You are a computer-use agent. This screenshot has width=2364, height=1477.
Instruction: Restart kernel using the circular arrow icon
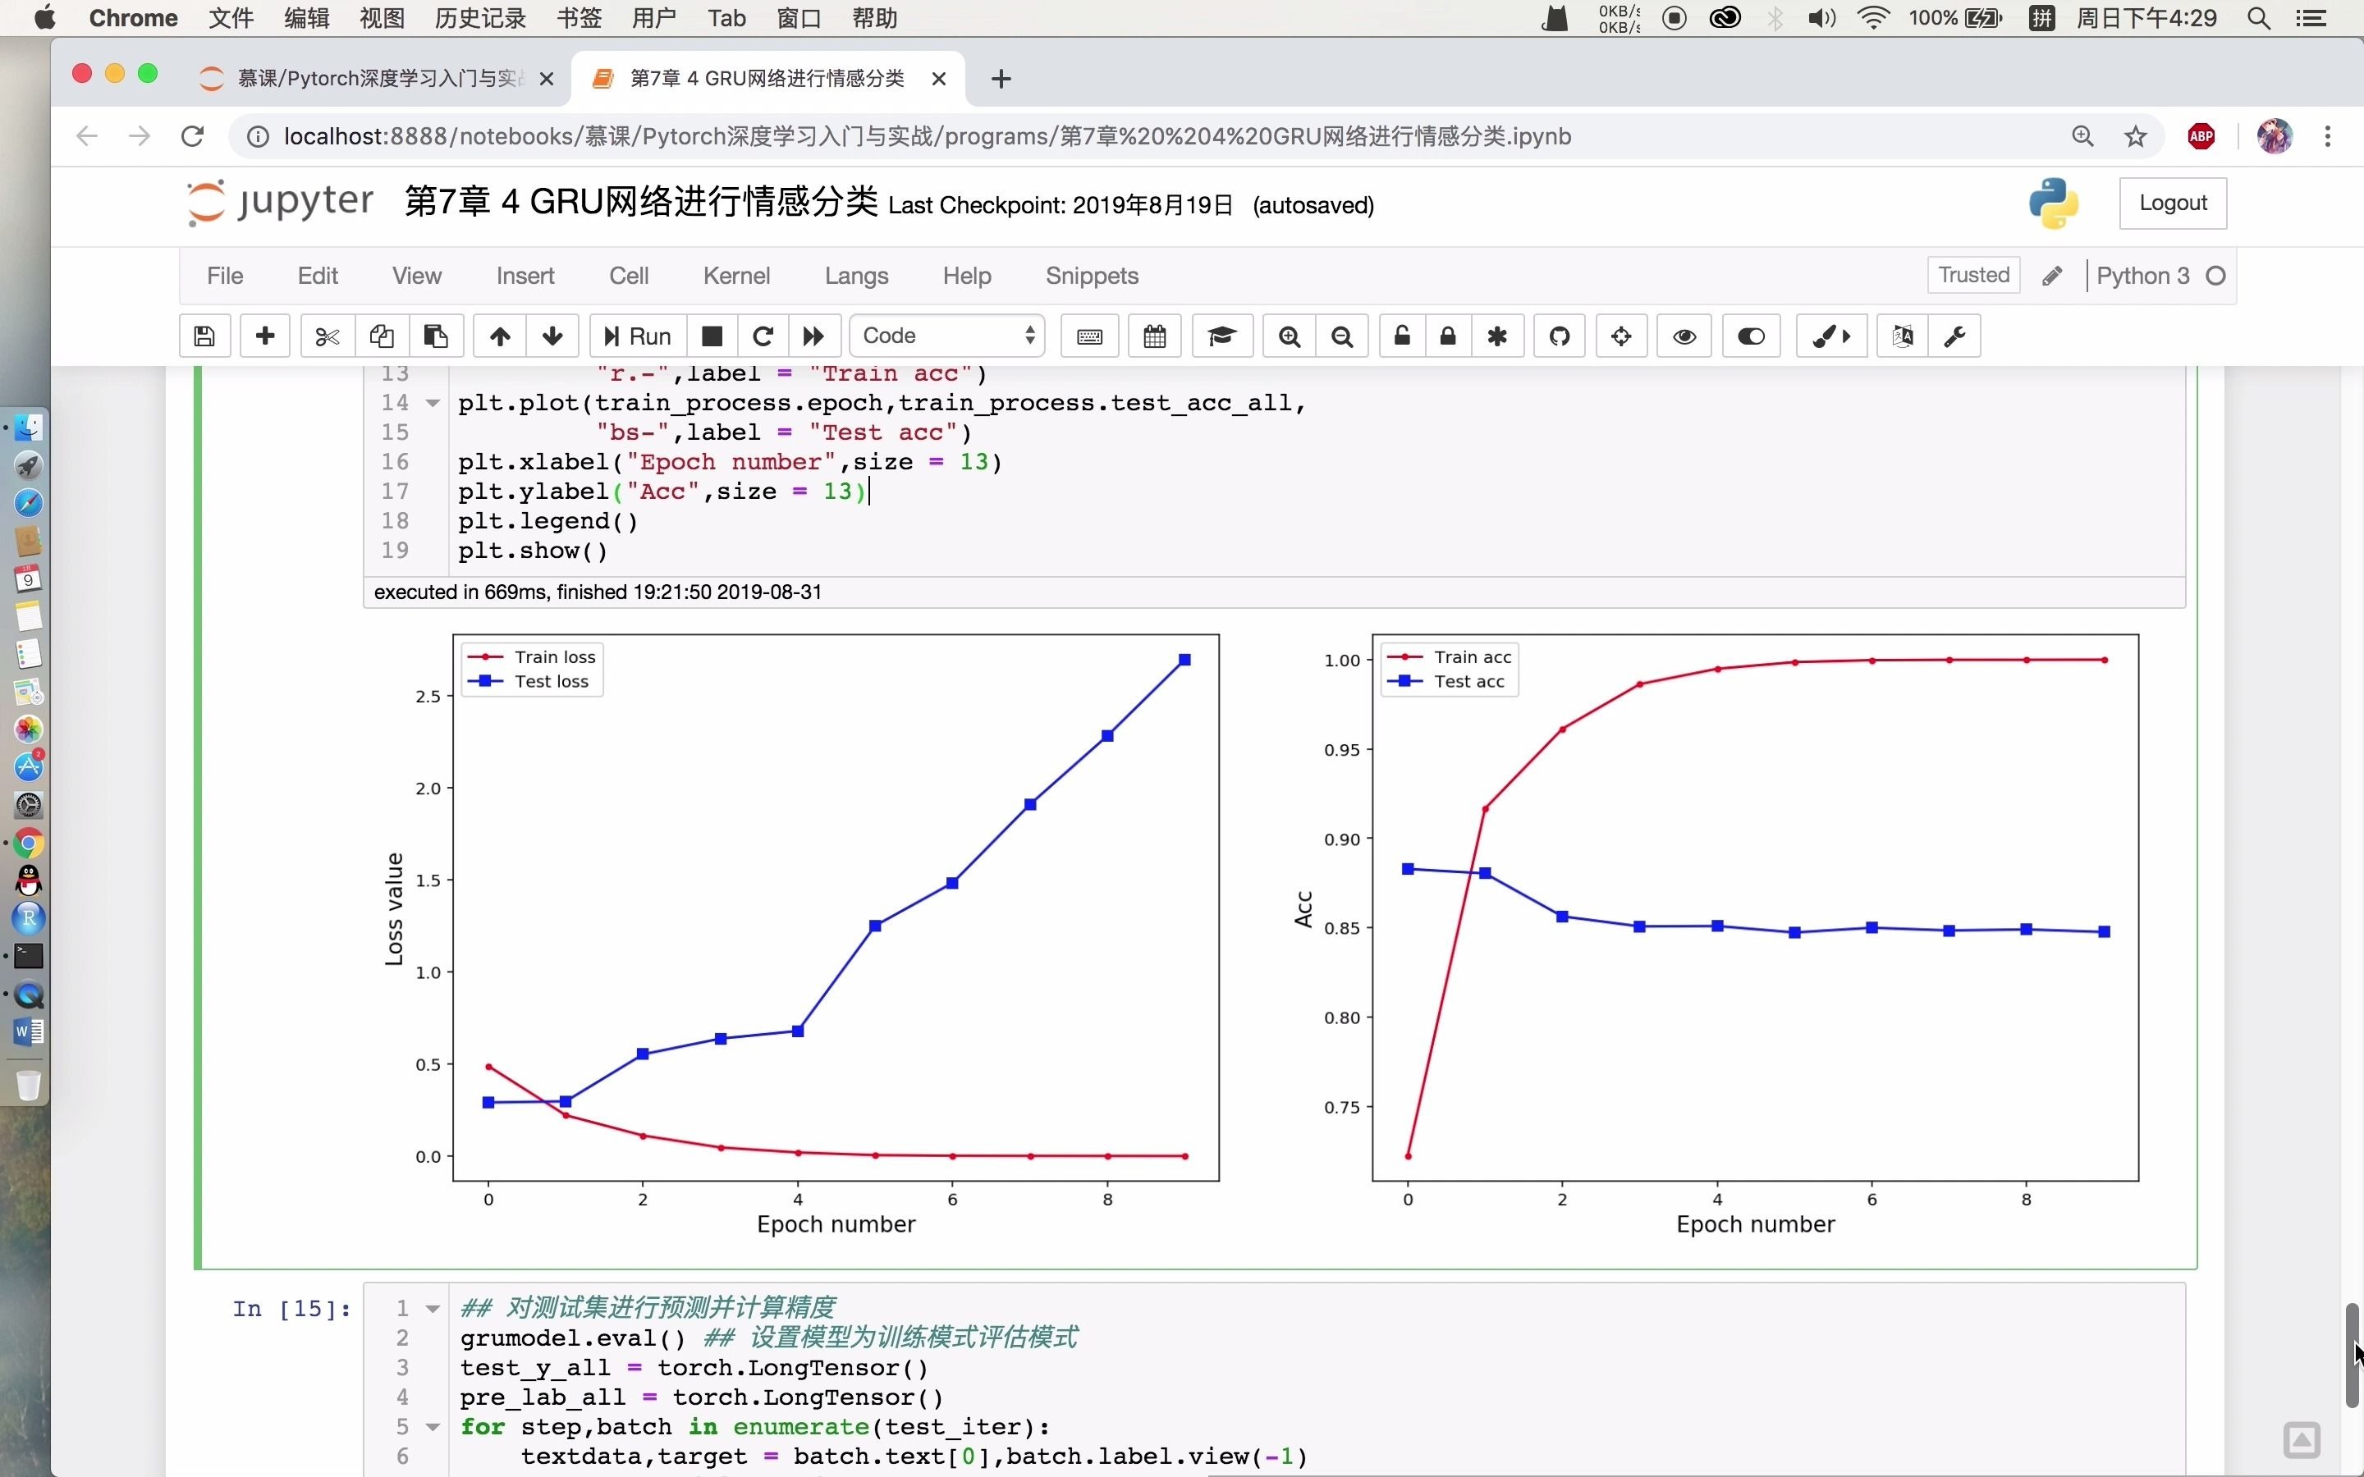763,336
